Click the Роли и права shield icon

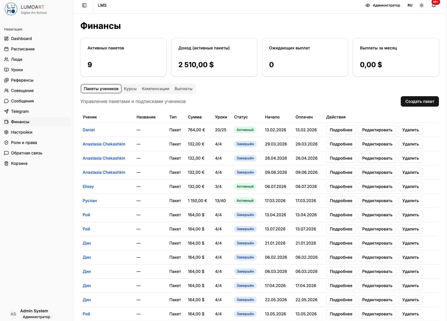(x=6, y=142)
